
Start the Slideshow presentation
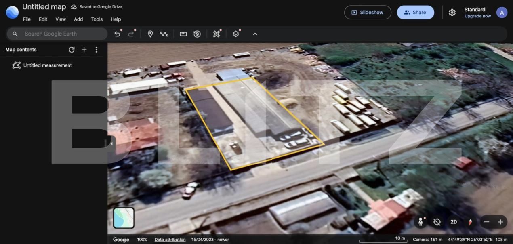[x=367, y=13]
